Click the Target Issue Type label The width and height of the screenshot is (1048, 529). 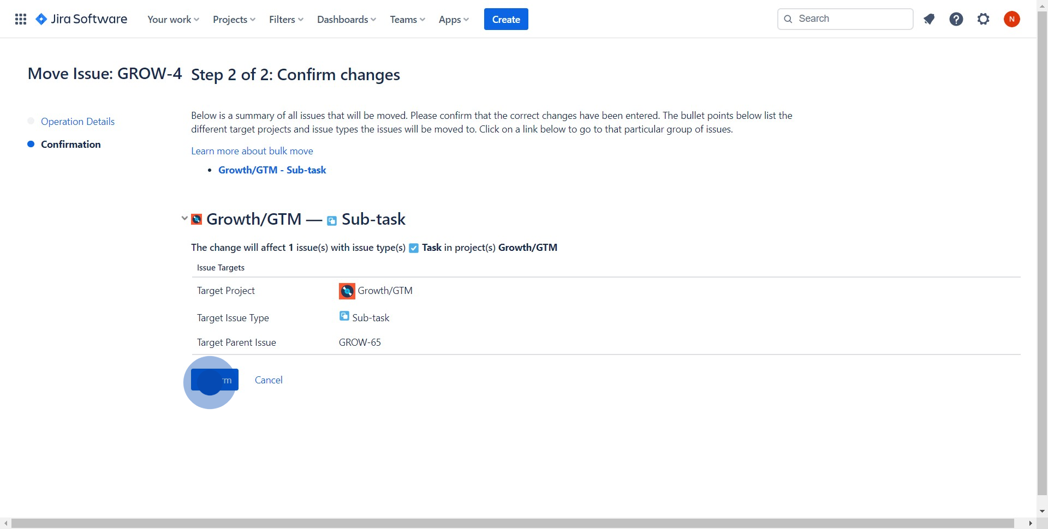click(233, 318)
